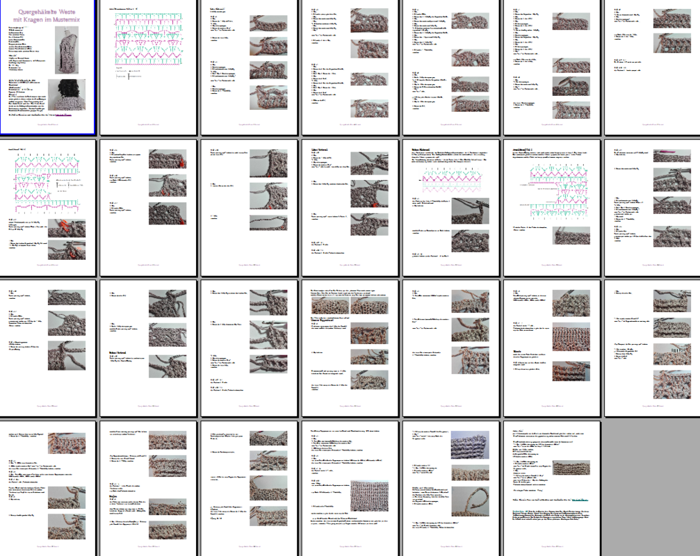Select the third page with four stitch photos

pyautogui.click(x=248, y=67)
